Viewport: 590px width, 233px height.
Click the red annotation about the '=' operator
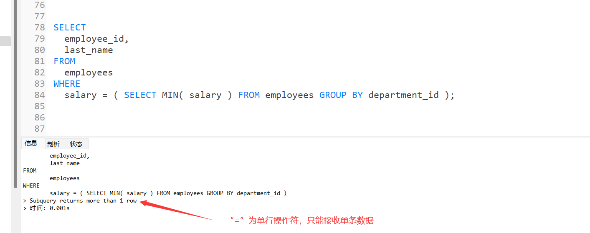click(x=302, y=220)
